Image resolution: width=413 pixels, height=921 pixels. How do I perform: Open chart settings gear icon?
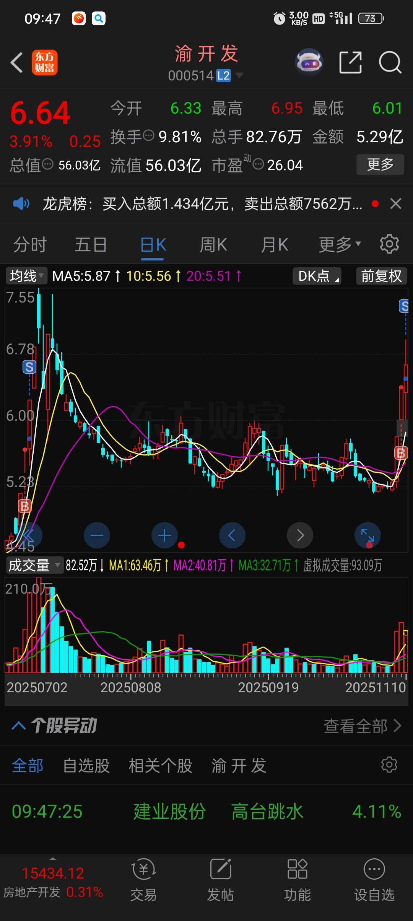point(389,244)
